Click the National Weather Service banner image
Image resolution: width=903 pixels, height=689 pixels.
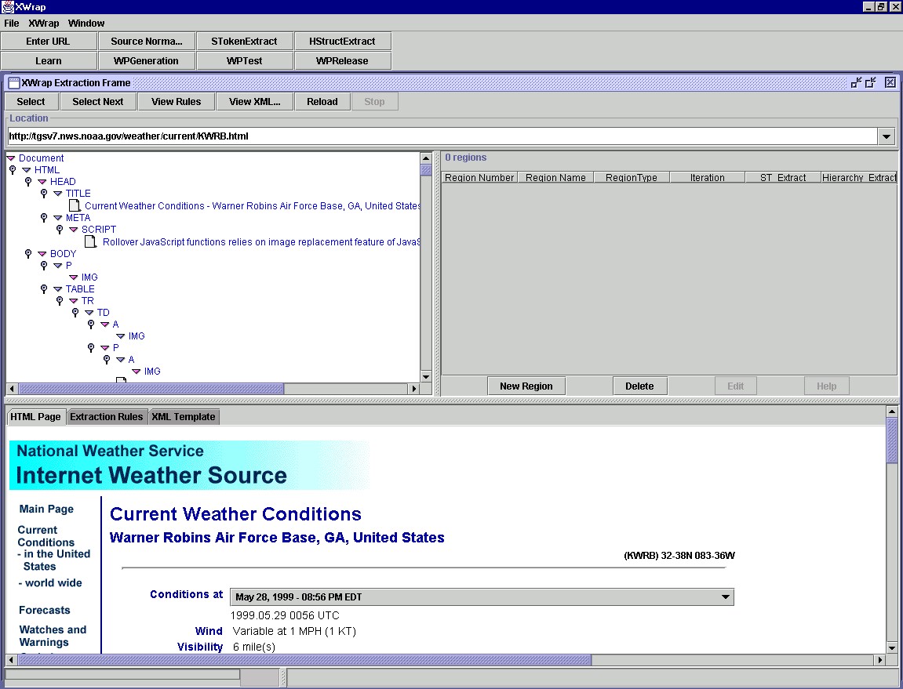pyautogui.click(x=189, y=465)
